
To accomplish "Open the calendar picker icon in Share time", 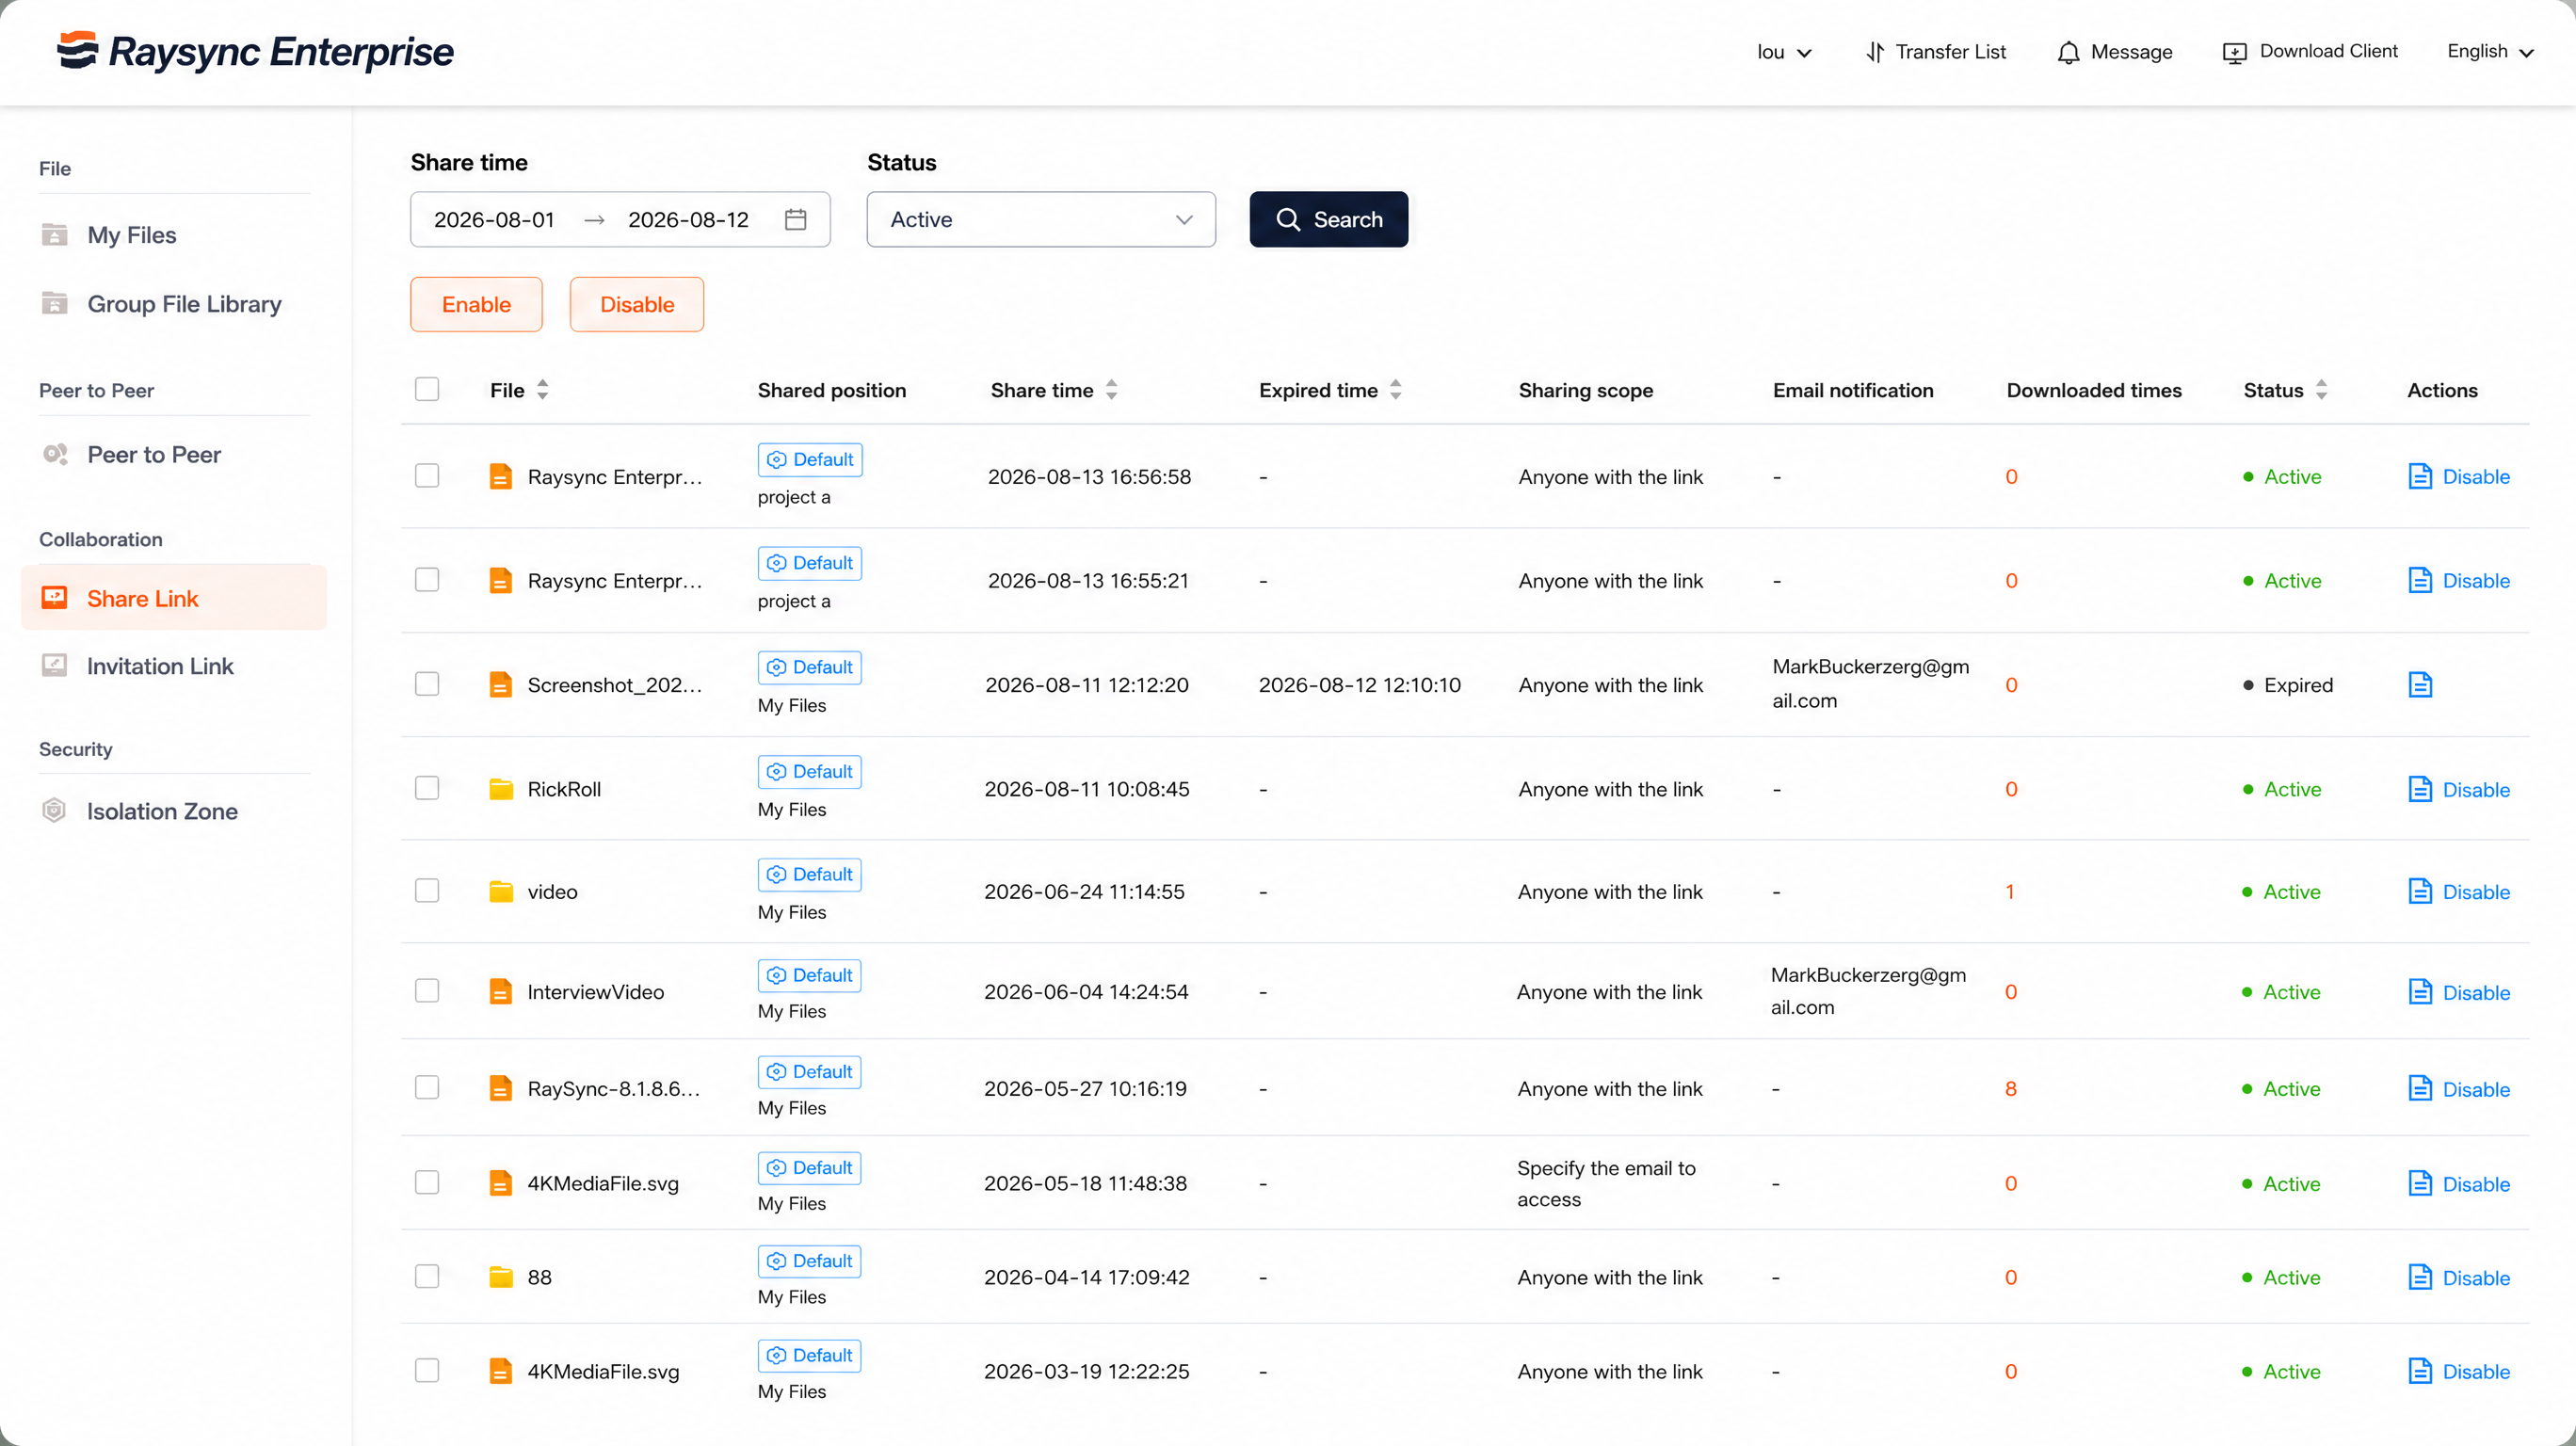I will (x=796, y=219).
